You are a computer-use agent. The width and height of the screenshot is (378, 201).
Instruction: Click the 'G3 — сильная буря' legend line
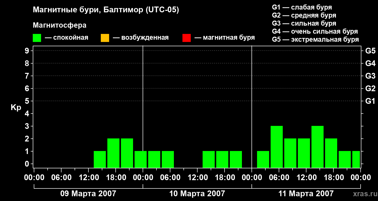click(304, 23)
